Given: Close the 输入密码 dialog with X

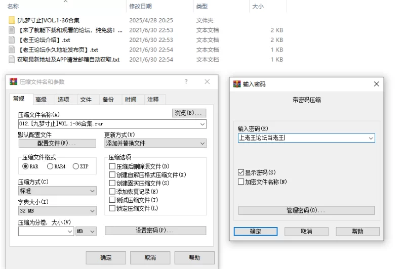Looking at the screenshot, I should click(x=376, y=84).
